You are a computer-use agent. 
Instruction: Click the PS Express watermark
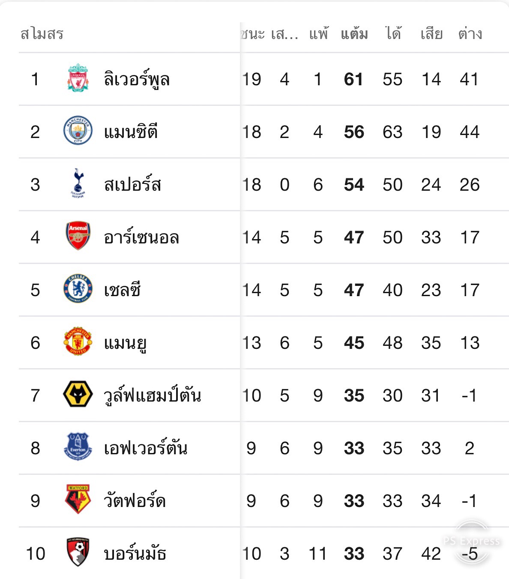471,542
